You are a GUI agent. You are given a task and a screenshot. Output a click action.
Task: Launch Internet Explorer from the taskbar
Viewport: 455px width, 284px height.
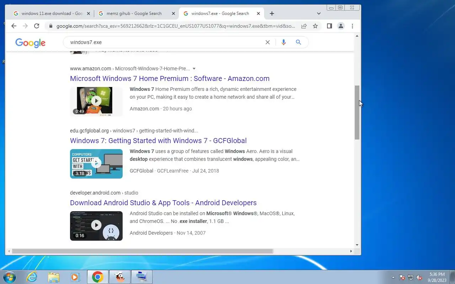pos(32,277)
